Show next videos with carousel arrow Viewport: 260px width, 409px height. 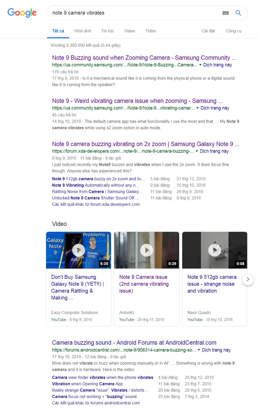[247, 279]
